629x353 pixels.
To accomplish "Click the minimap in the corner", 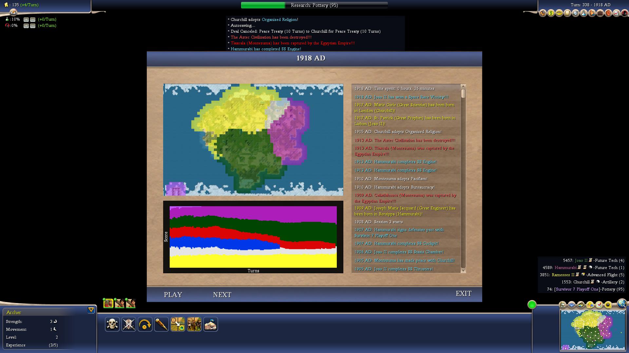I will pyautogui.click(x=593, y=330).
